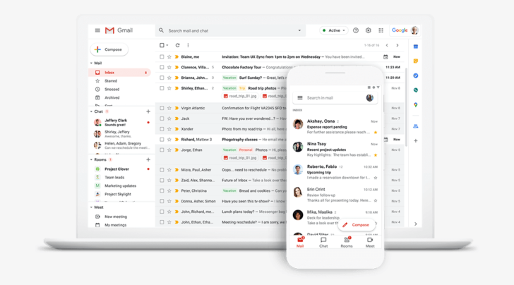Screen dimensions: 514x285
Task: Switch to the phone's Mail tab
Action: point(300,242)
